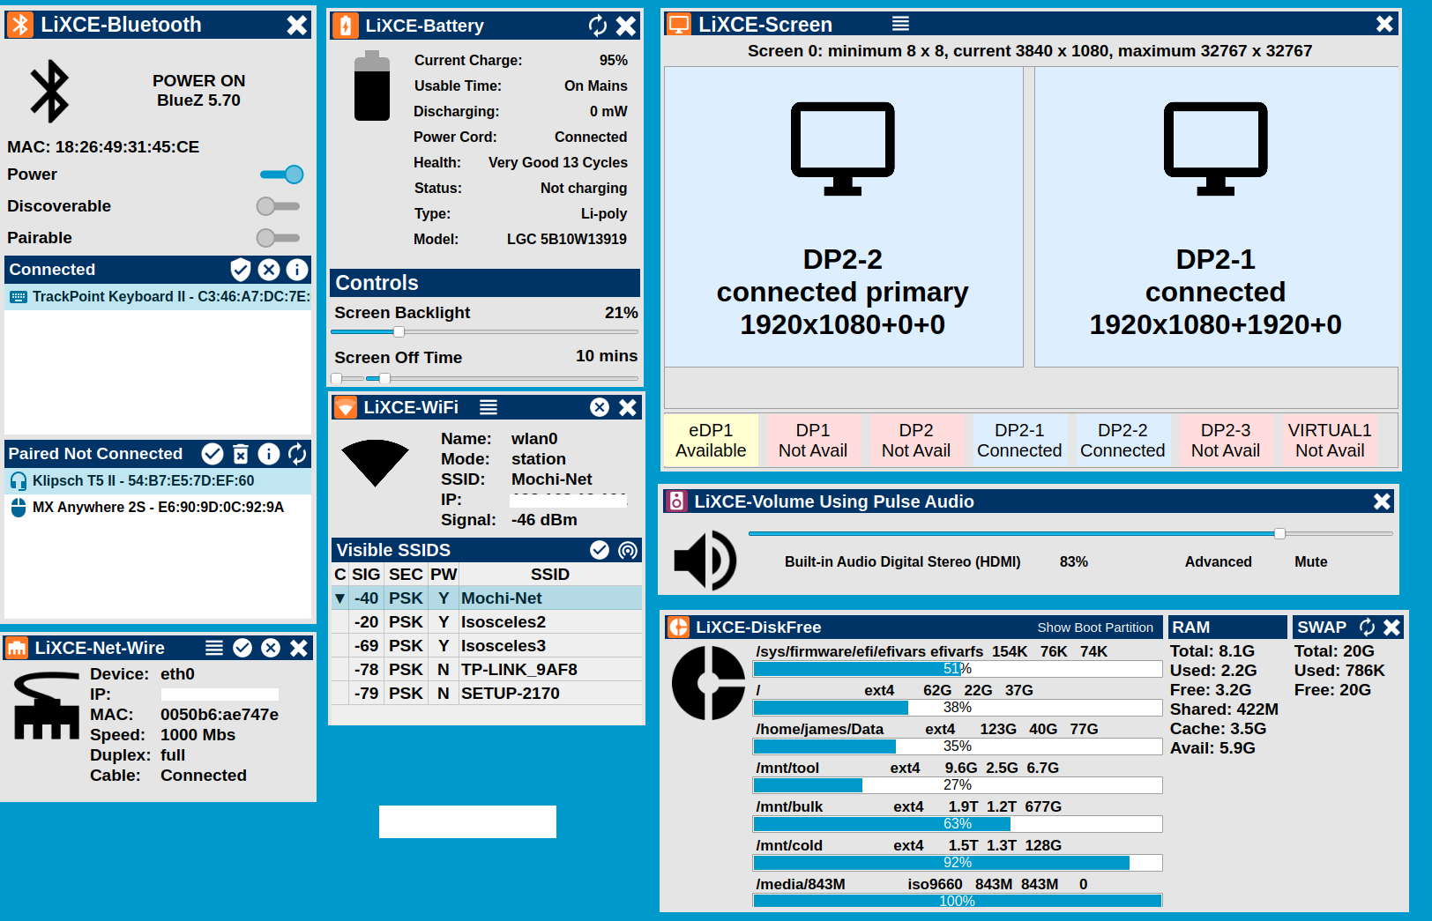Click the orange WiFi app icon in LiXCE-WiFi title
Screen dimensions: 1432x921
(x=346, y=407)
